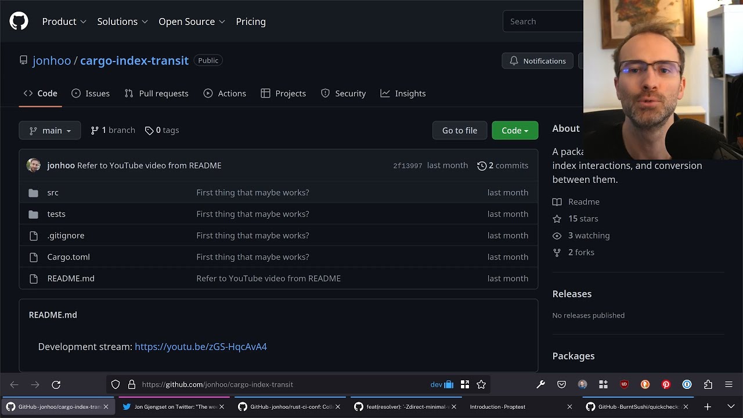Image resolution: width=743 pixels, height=418 pixels.
Task: Open the Actions tab
Action: click(x=225, y=93)
